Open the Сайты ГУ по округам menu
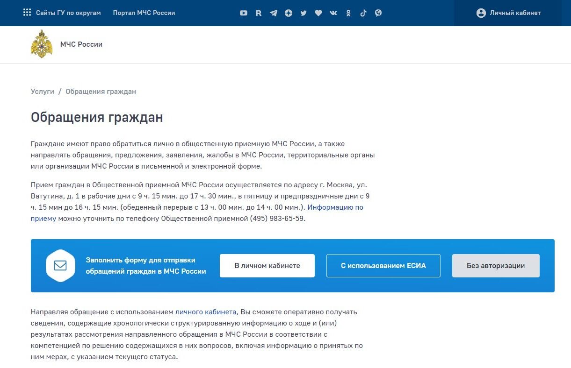The width and height of the screenshot is (571, 368). [68, 13]
